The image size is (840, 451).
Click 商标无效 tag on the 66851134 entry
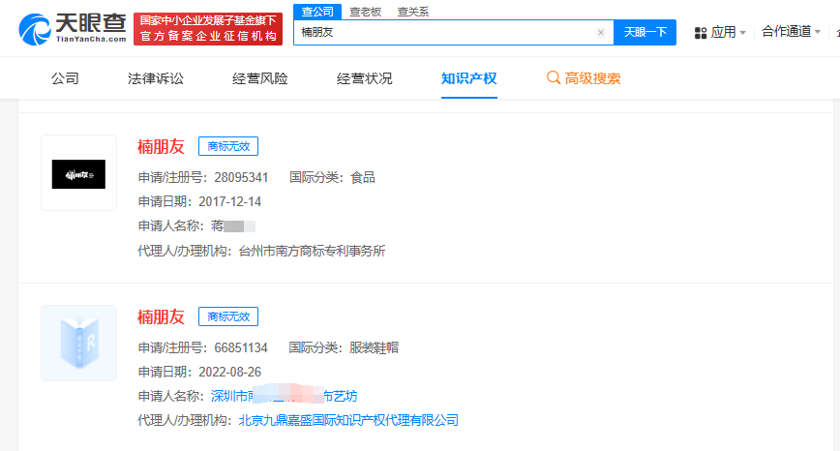point(228,316)
